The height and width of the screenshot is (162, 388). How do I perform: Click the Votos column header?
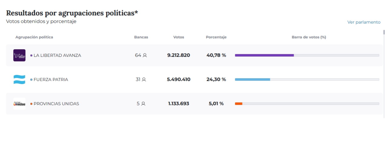coord(178,37)
